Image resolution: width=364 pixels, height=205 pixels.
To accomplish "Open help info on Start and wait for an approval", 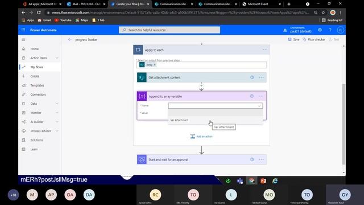I will pyautogui.click(x=252, y=159).
